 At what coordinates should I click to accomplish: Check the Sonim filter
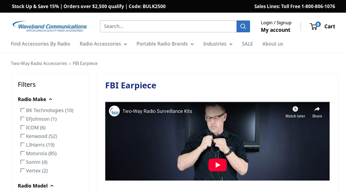(x=22, y=162)
